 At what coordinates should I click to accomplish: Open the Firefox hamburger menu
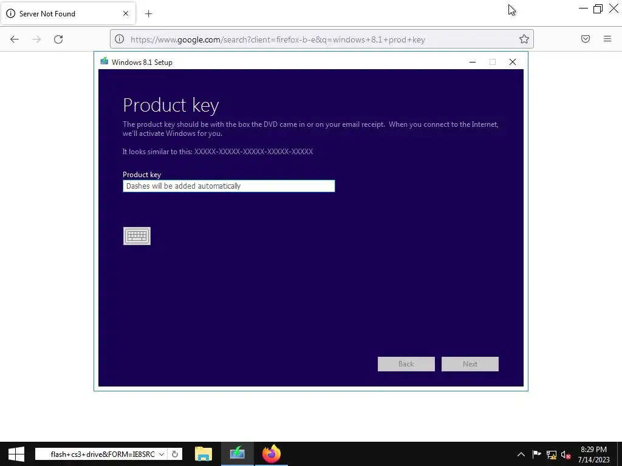(607, 39)
